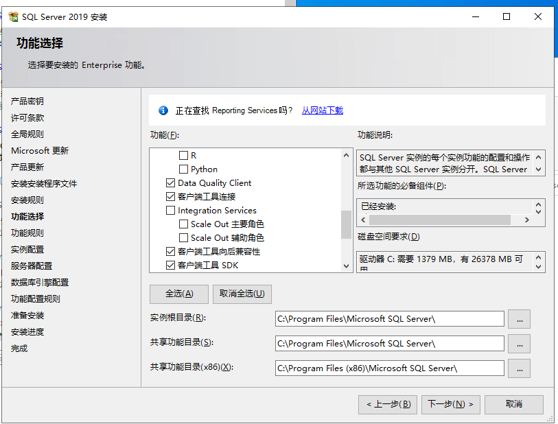Proceed with 下一步(N)
558x424 pixels.
click(x=451, y=404)
